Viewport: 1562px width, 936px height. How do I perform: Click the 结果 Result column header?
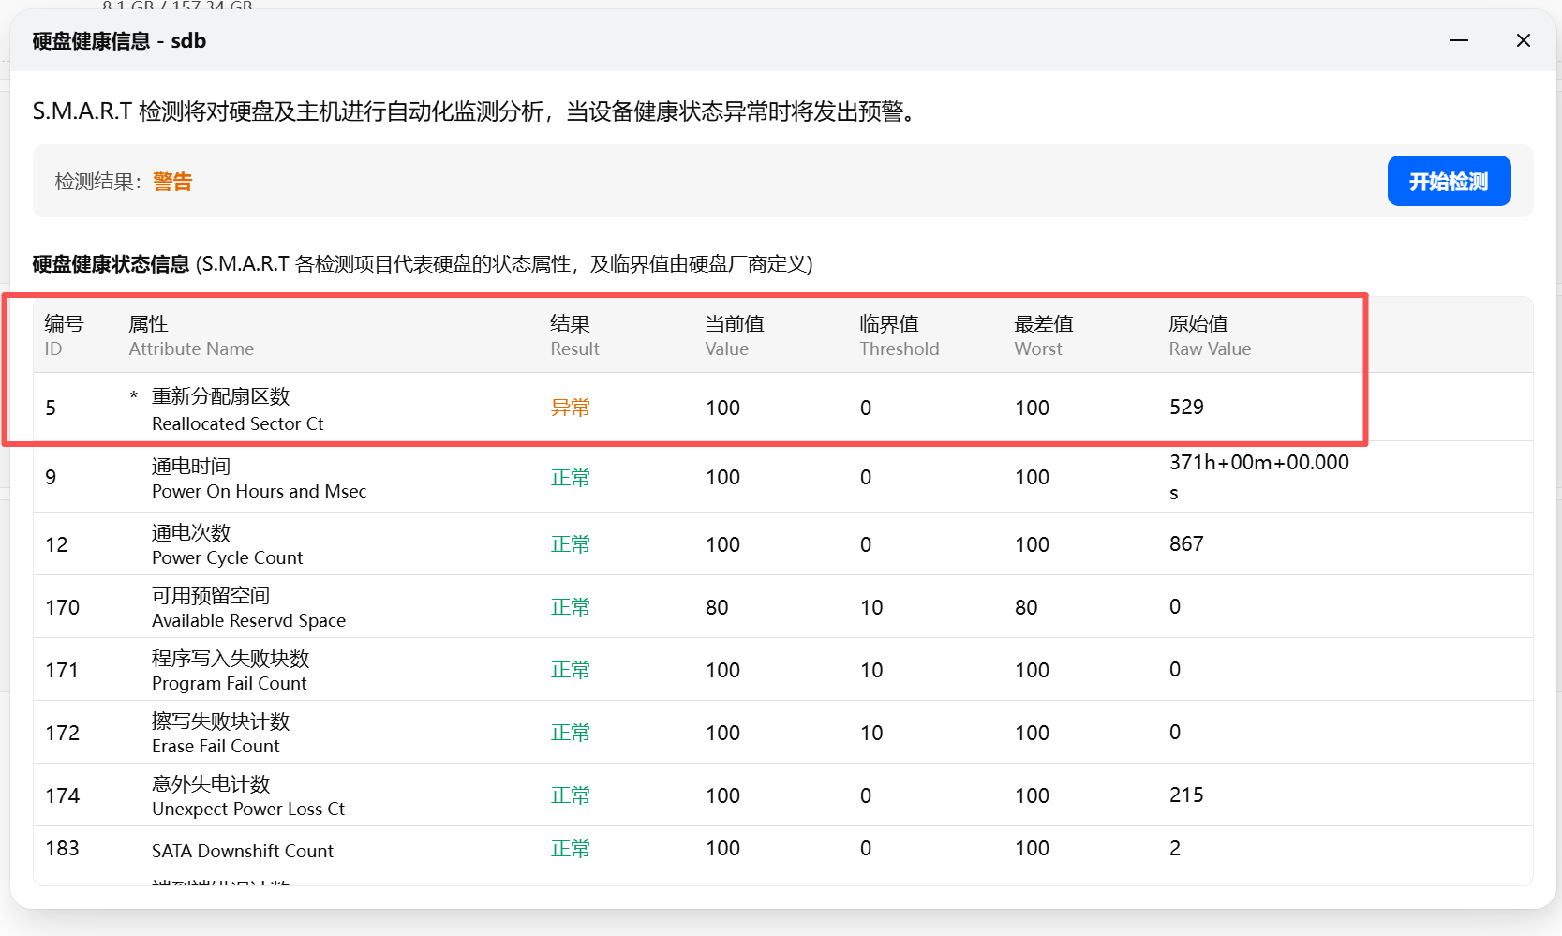[x=573, y=335]
